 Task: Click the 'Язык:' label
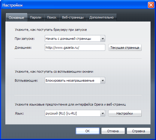pos(19,113)
